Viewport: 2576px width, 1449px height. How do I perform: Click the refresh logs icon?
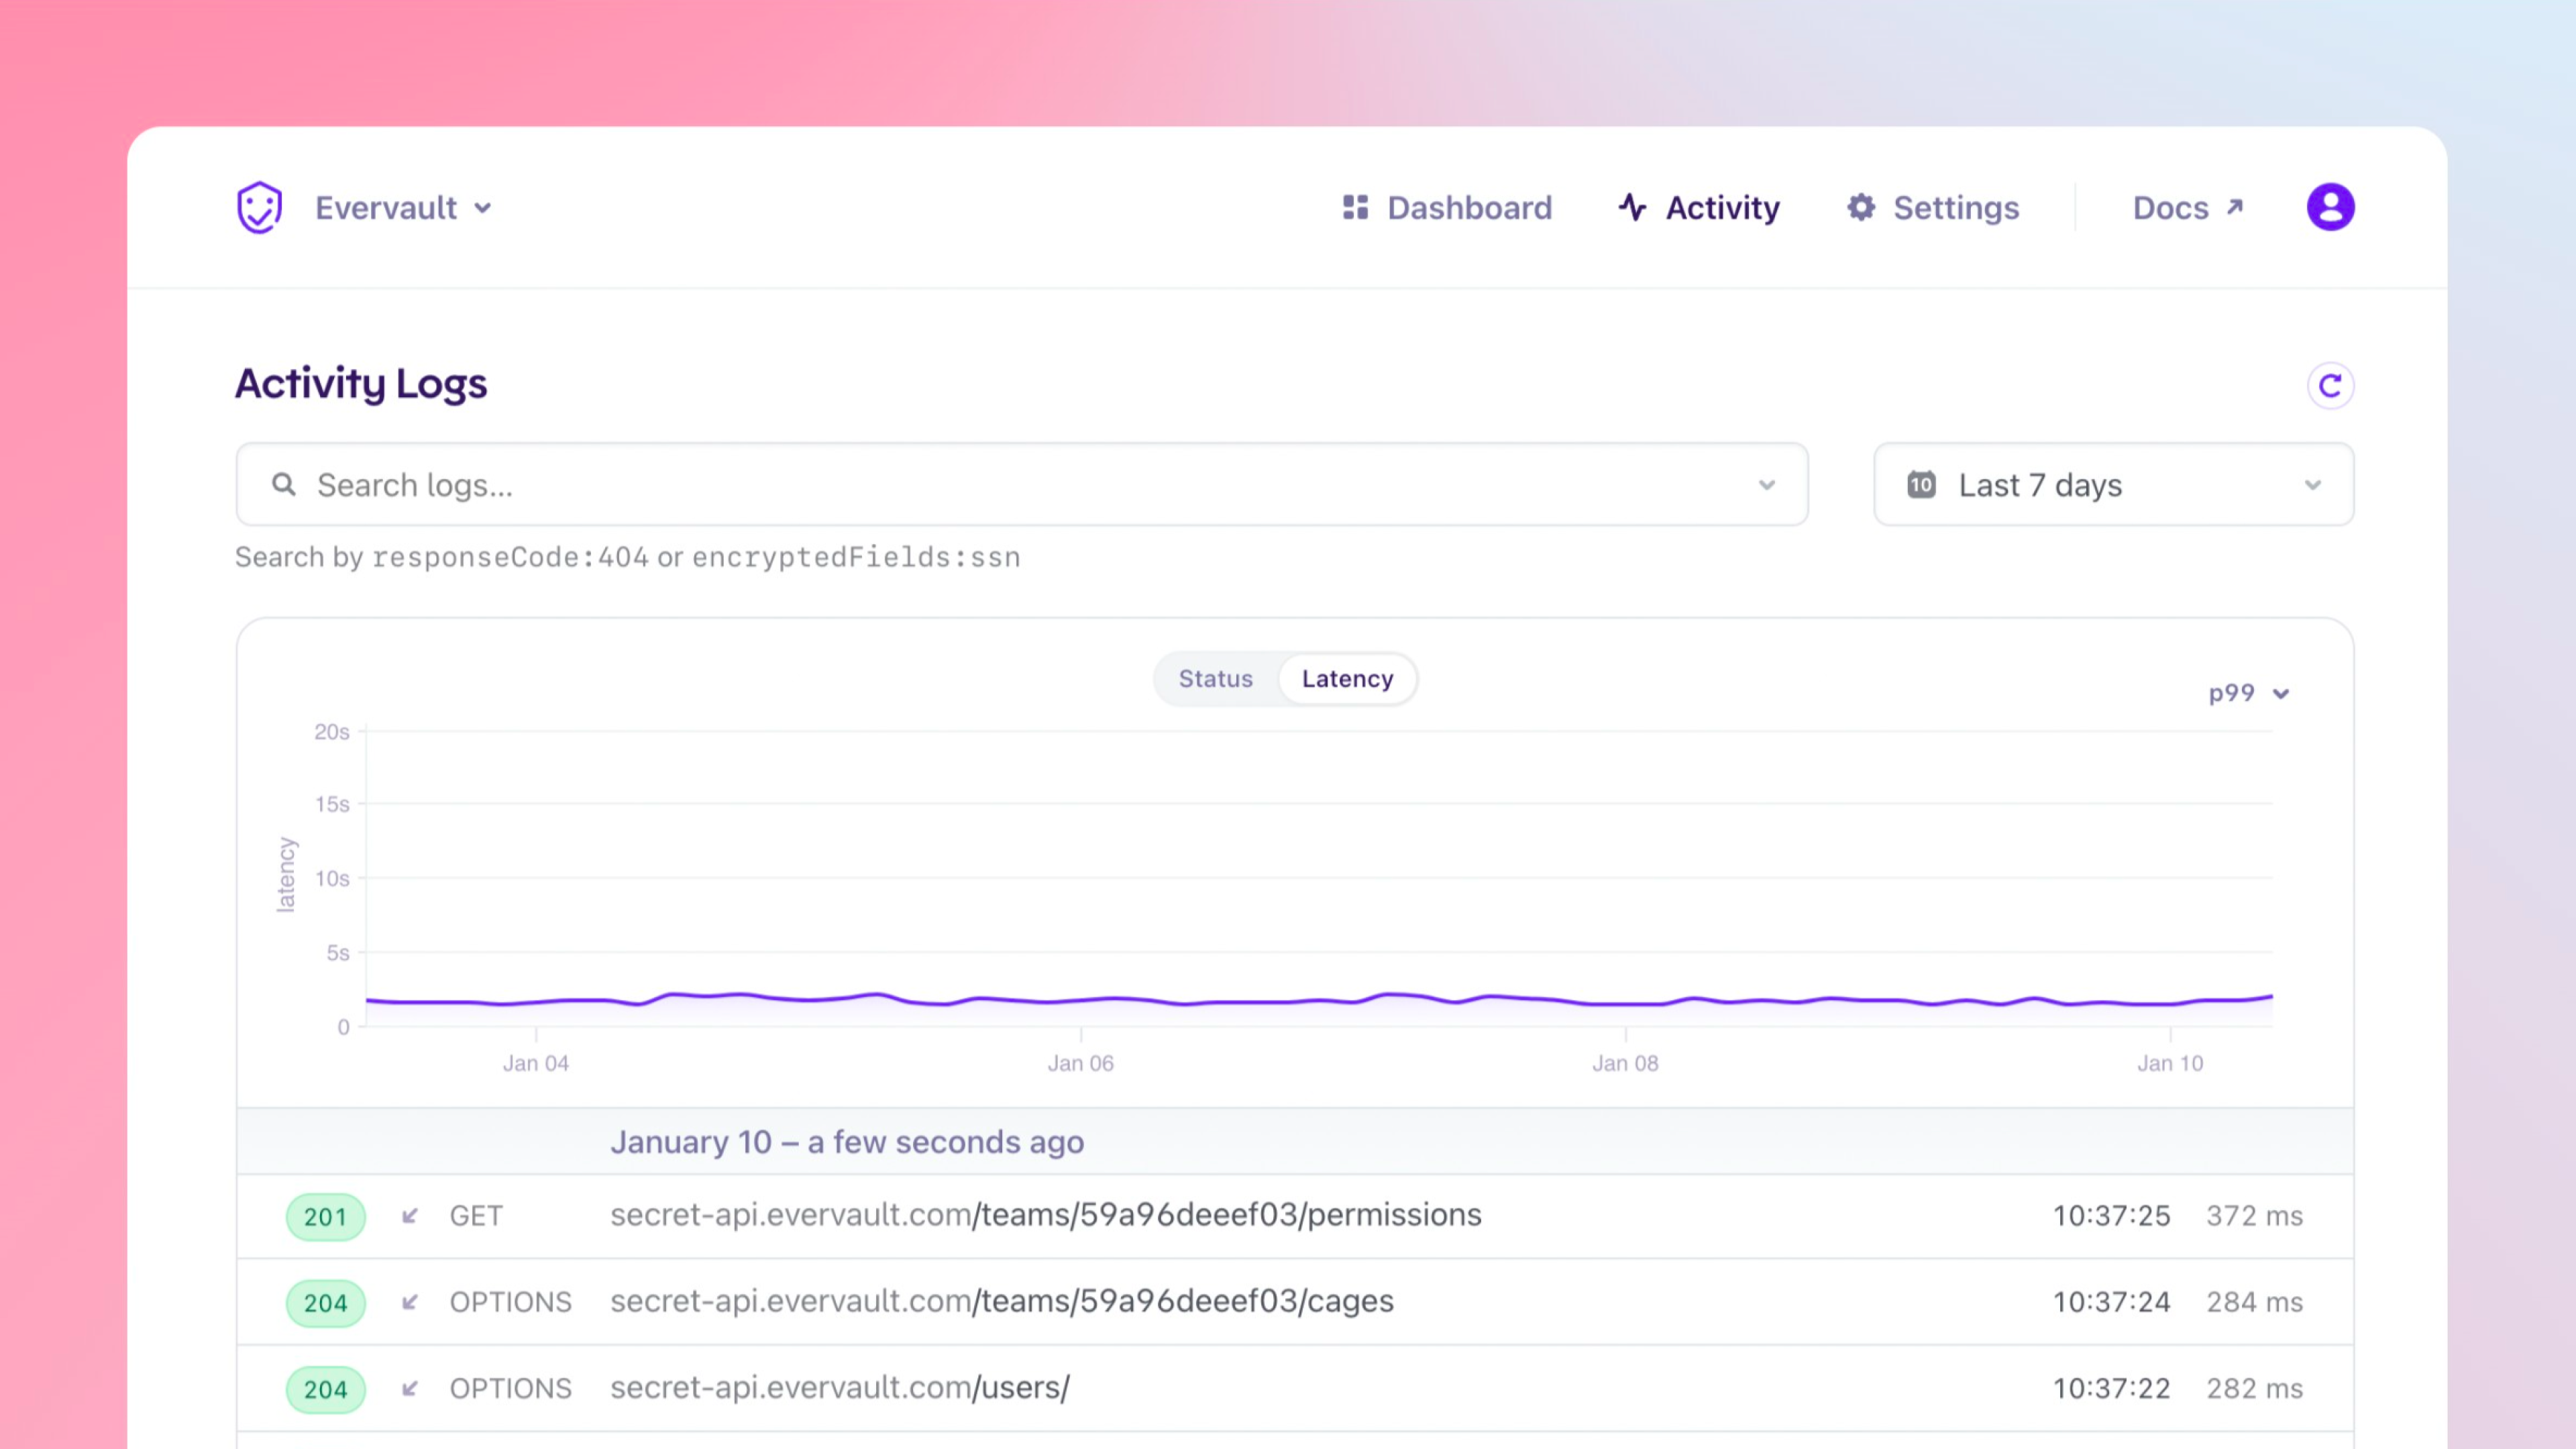tap(2330, 386)
